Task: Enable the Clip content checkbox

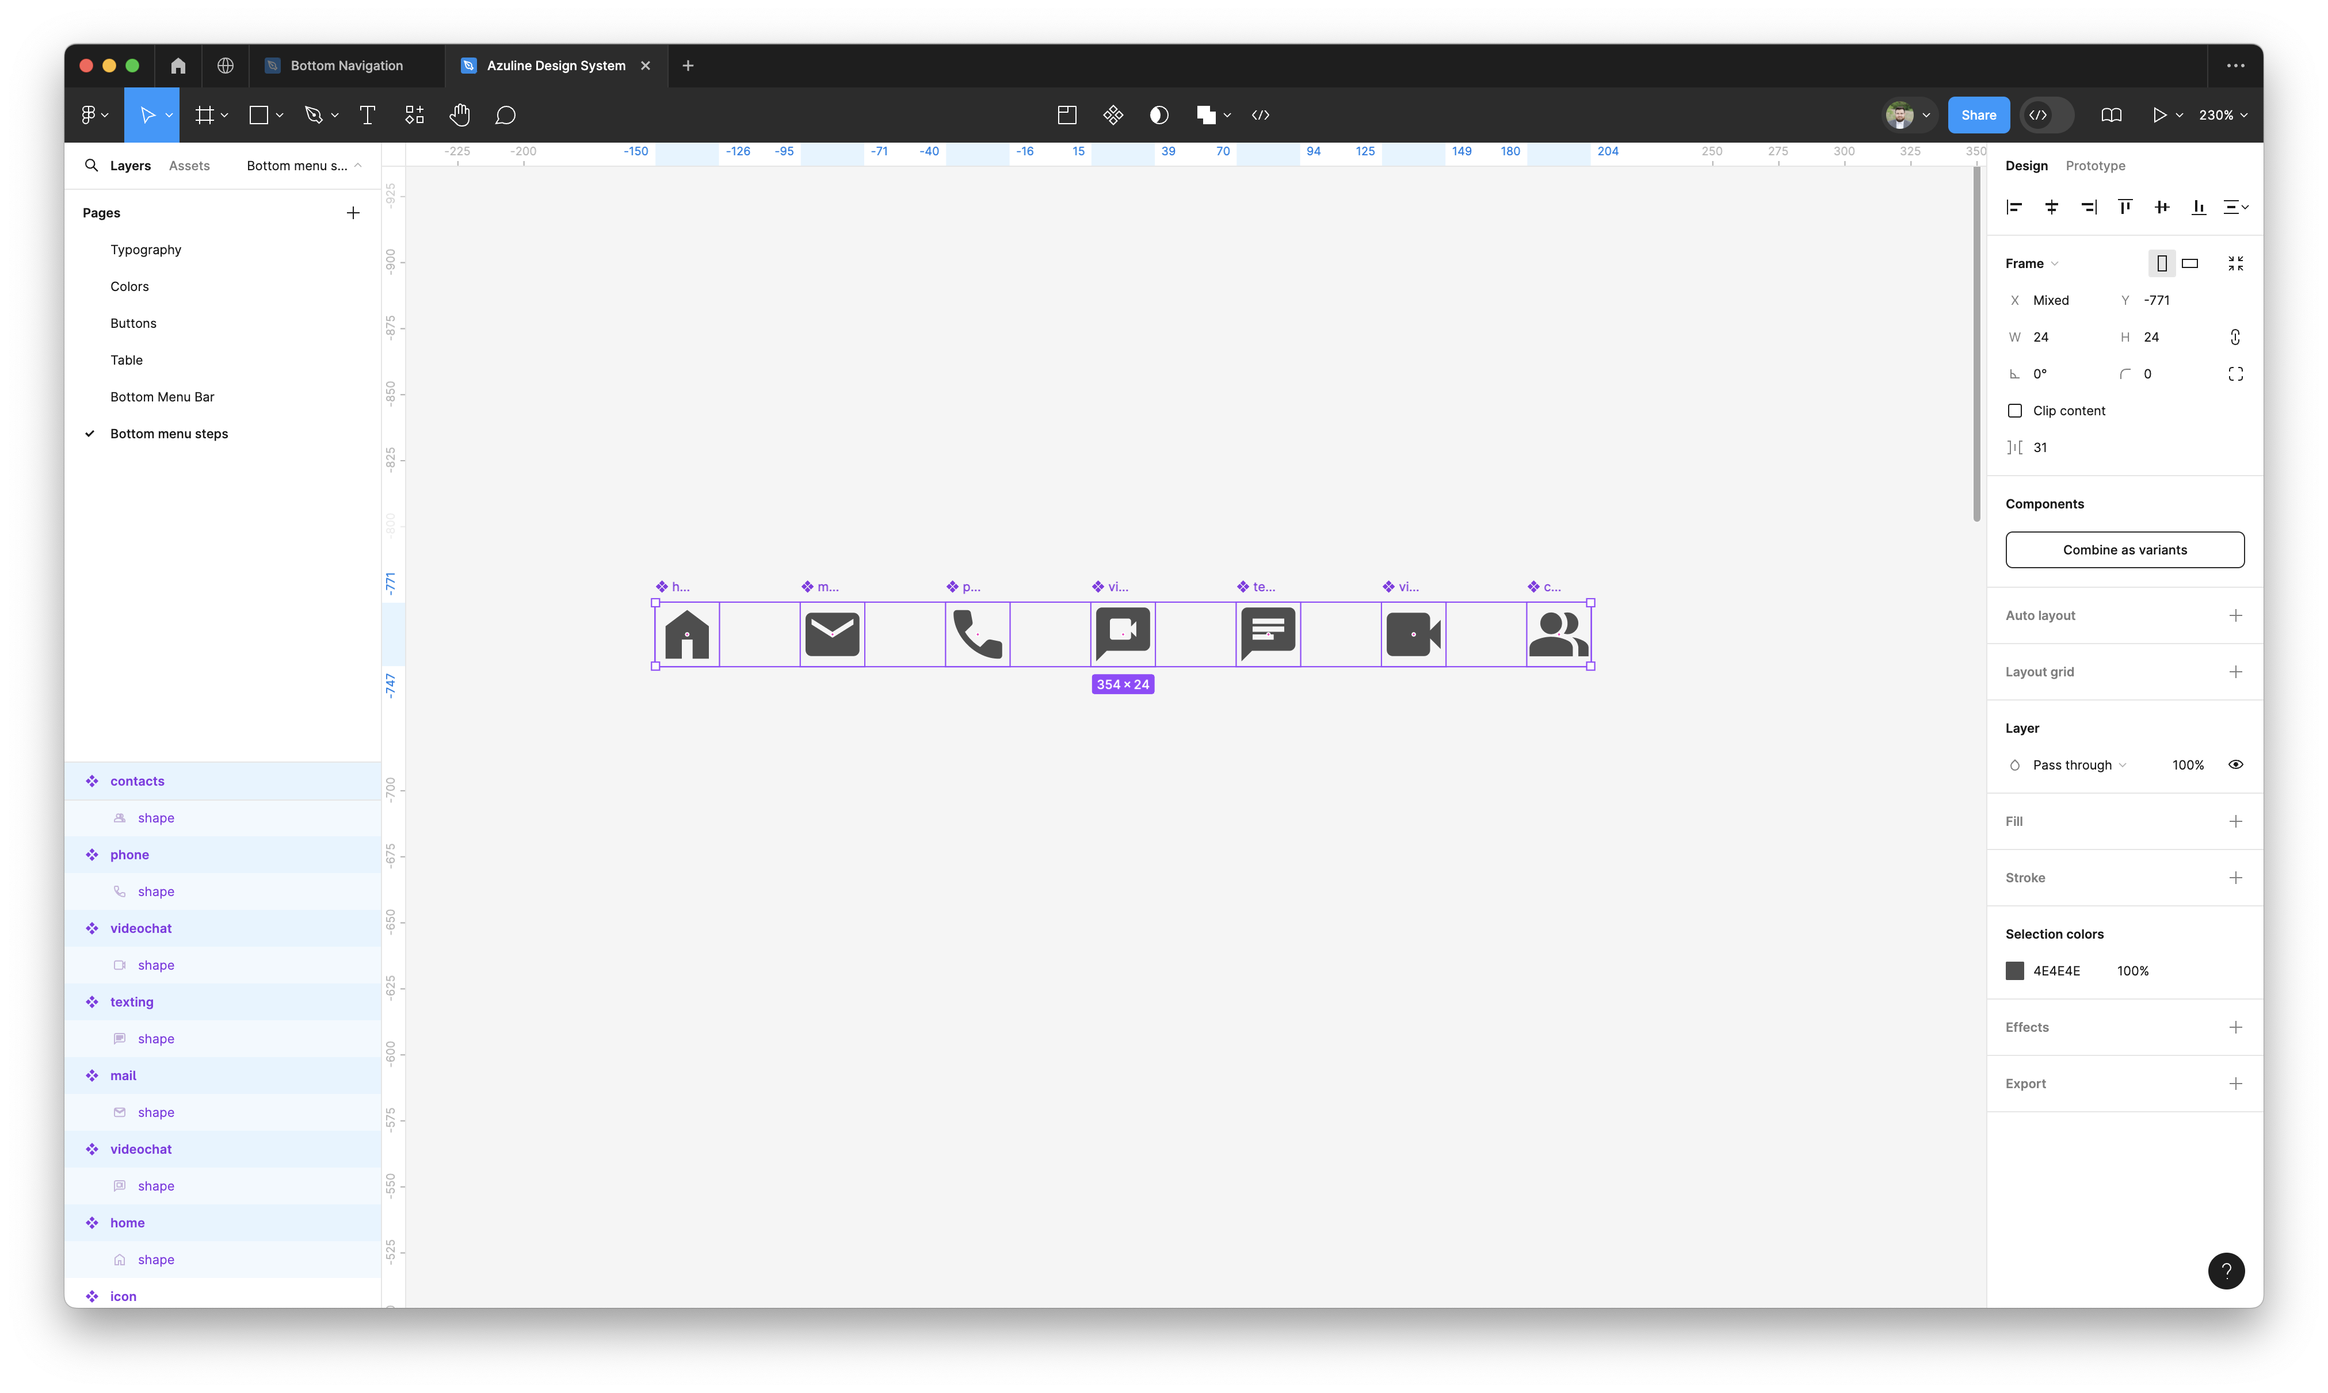Action: (2014, 411)
